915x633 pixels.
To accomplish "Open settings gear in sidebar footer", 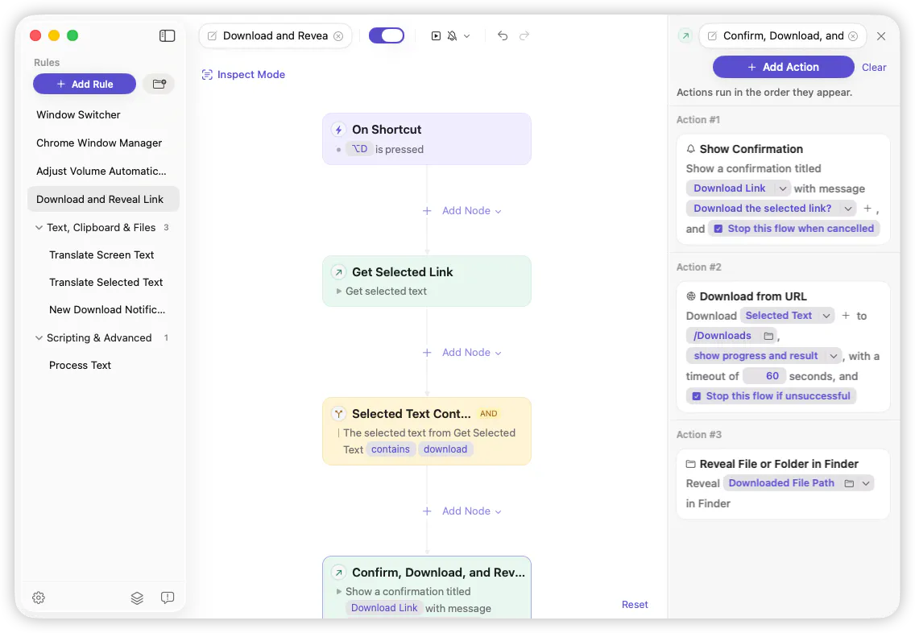I will (x=39, y=598).
